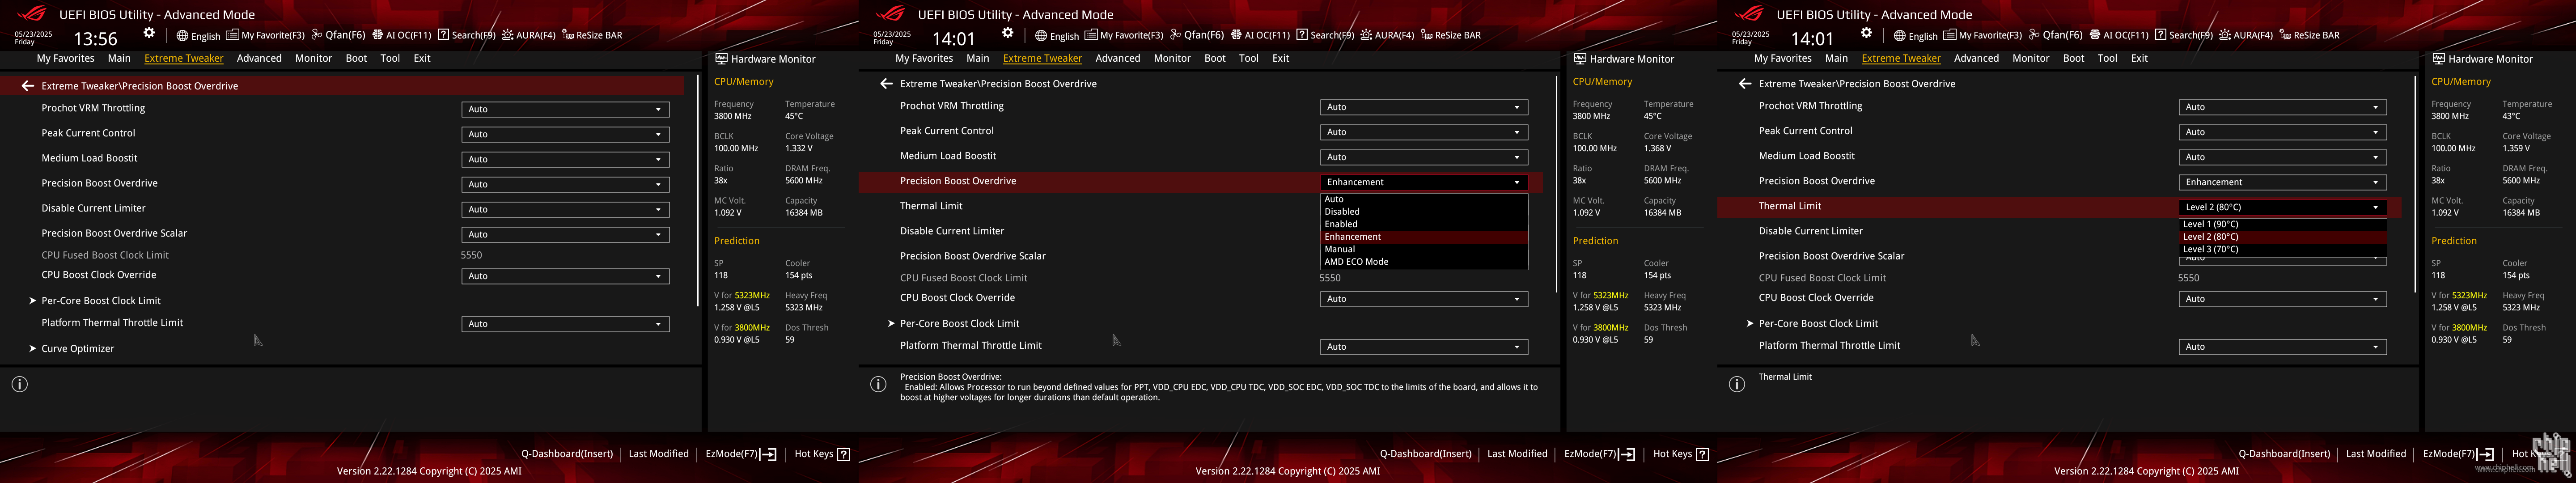Image resolution: width=2576 pixels, height=483 pixels.
Task: Click the 5550 CPU Fused Boost Clock Limit value, 13:56 screen
Action: coord(471,255)
